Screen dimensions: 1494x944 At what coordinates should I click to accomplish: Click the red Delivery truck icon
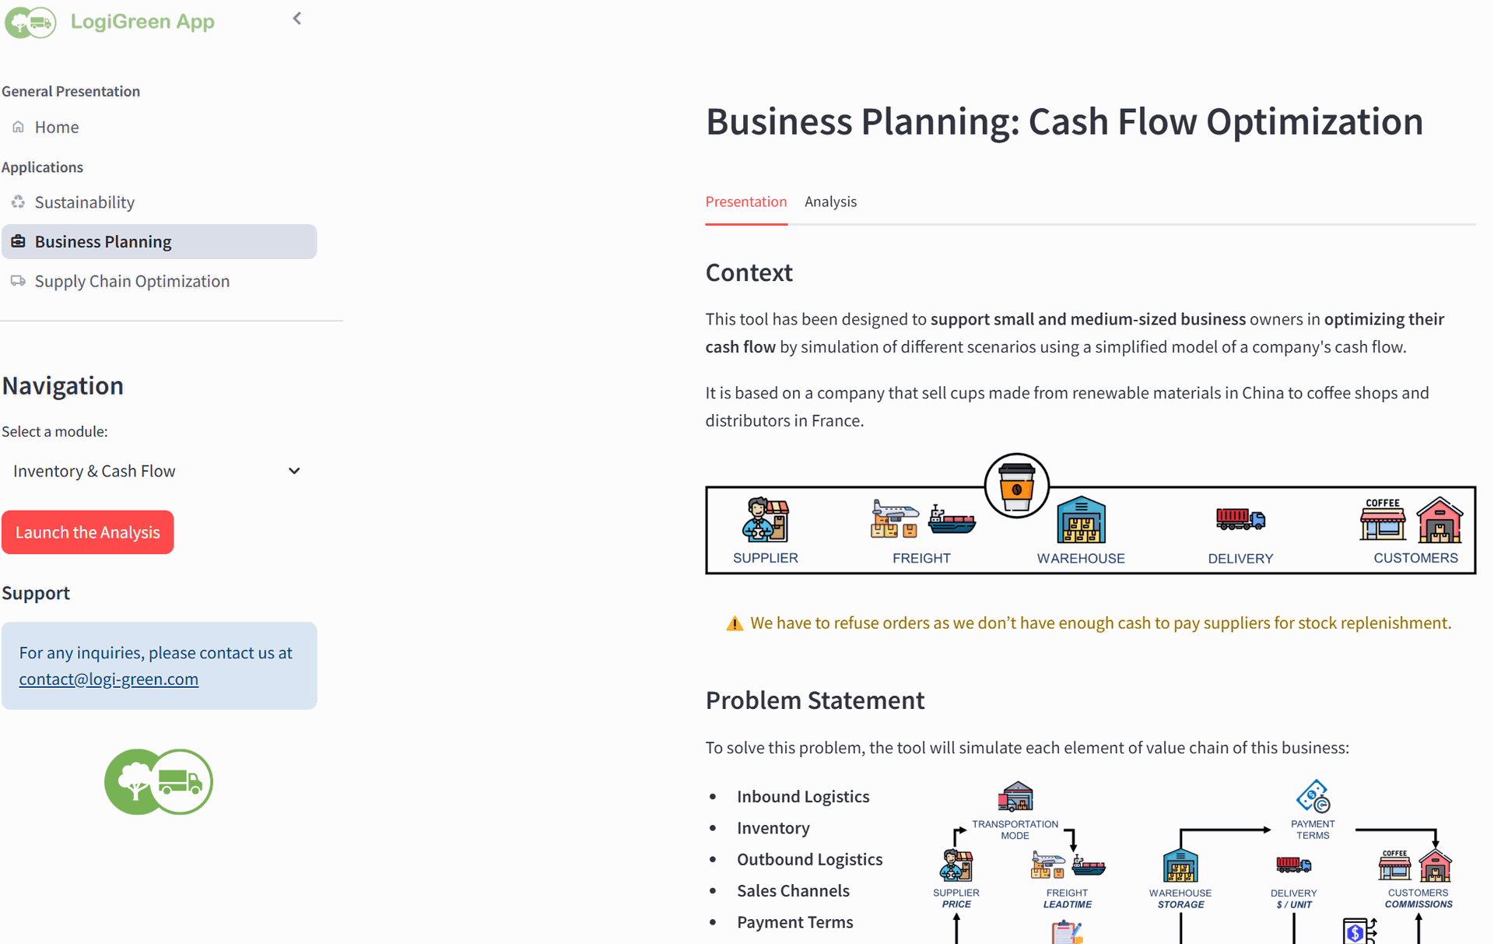pos(1240,518)
